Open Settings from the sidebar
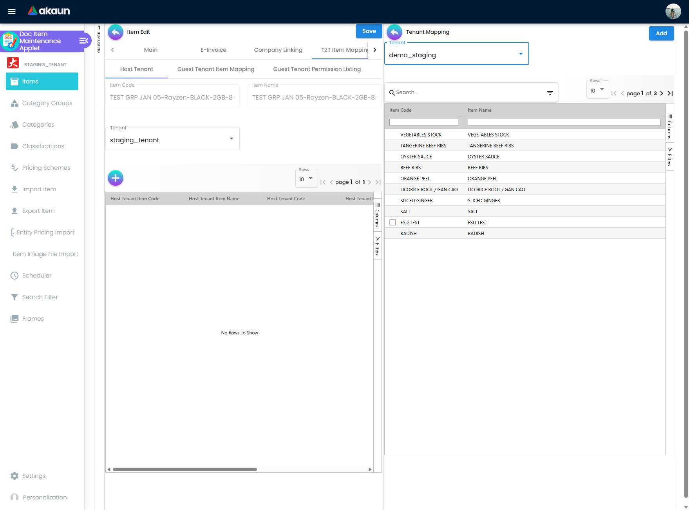The width and height of the screenshot is (689, 510). click(x=34, y=476)
